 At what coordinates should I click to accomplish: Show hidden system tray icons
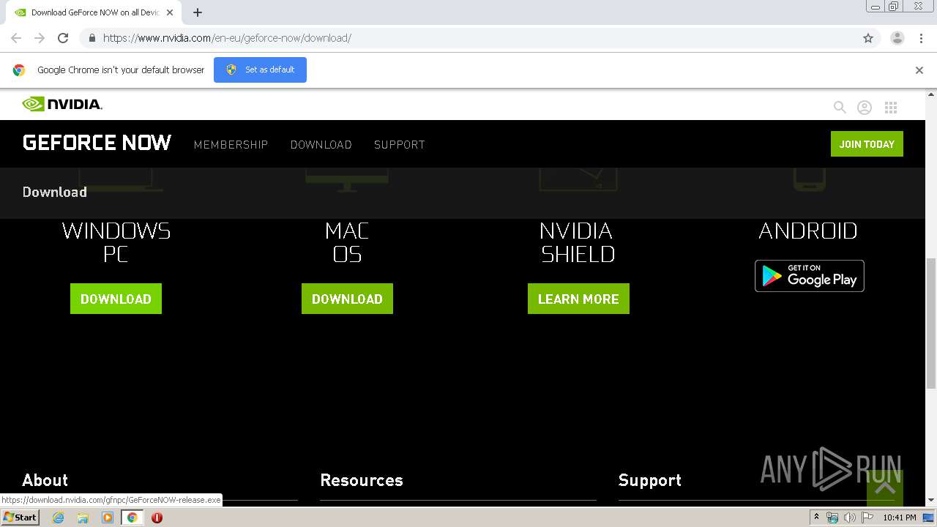tap(816, 517)
